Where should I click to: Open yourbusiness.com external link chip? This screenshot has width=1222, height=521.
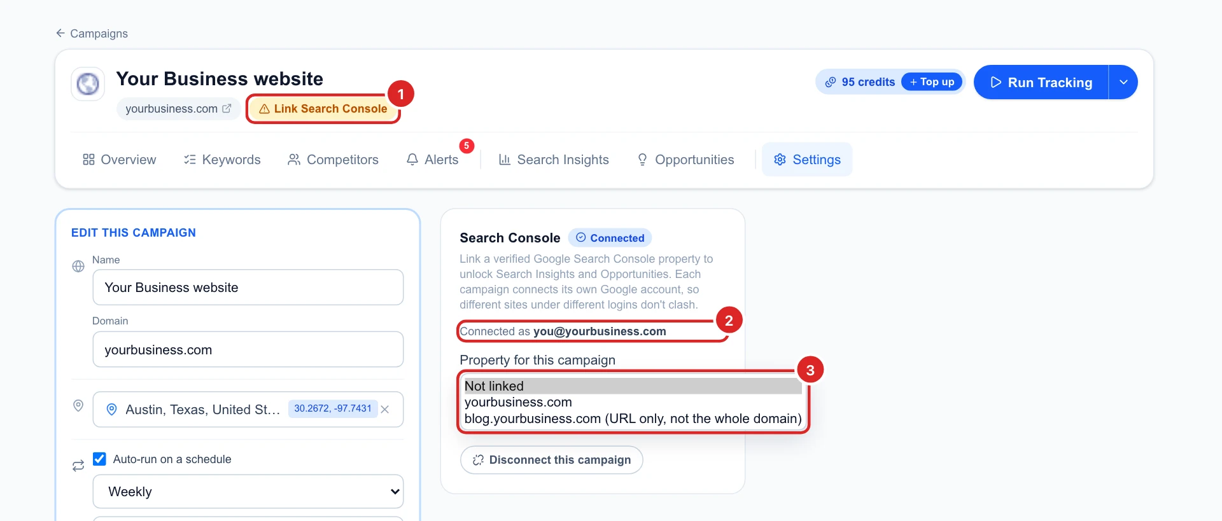coord(178,109)
